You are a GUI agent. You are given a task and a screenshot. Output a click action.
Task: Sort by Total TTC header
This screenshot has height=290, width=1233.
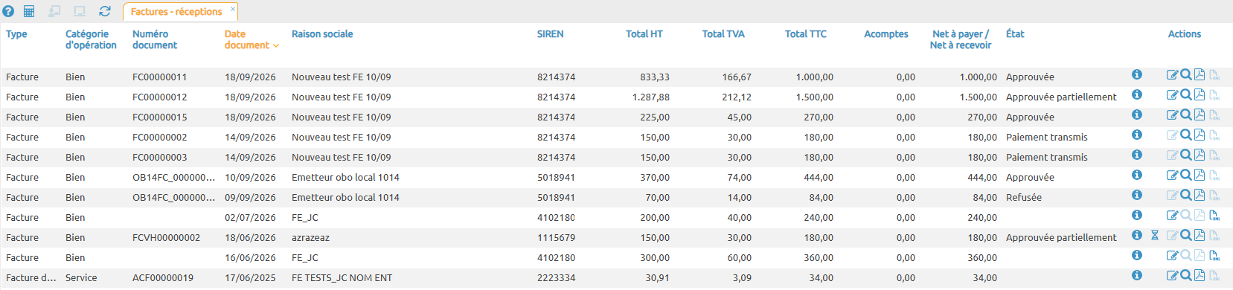pyautogui.click(x=806, y=34)
